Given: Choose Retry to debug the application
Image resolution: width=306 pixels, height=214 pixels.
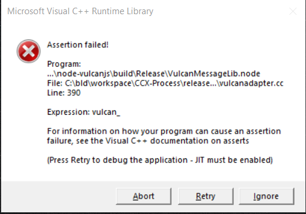Looking at the screenshot, I should [x=206, y=196].
